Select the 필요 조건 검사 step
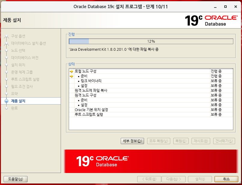Image resolution: width=242 pixels, height=185 pixels. tap(22, 86)
